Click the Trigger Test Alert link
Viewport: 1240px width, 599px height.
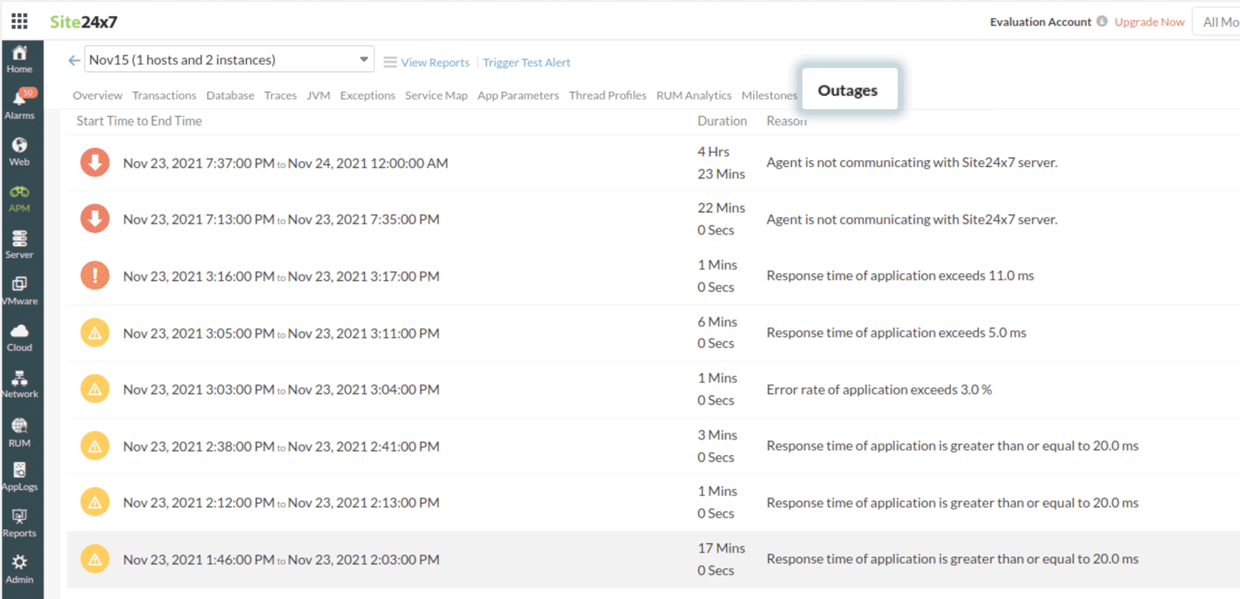526,63
